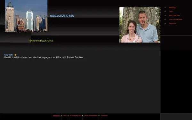The width and height of the screenshot is (192, 120).
Task: Follow the Unsere Kontaktdaten footer link
Action: click(91, 116)
